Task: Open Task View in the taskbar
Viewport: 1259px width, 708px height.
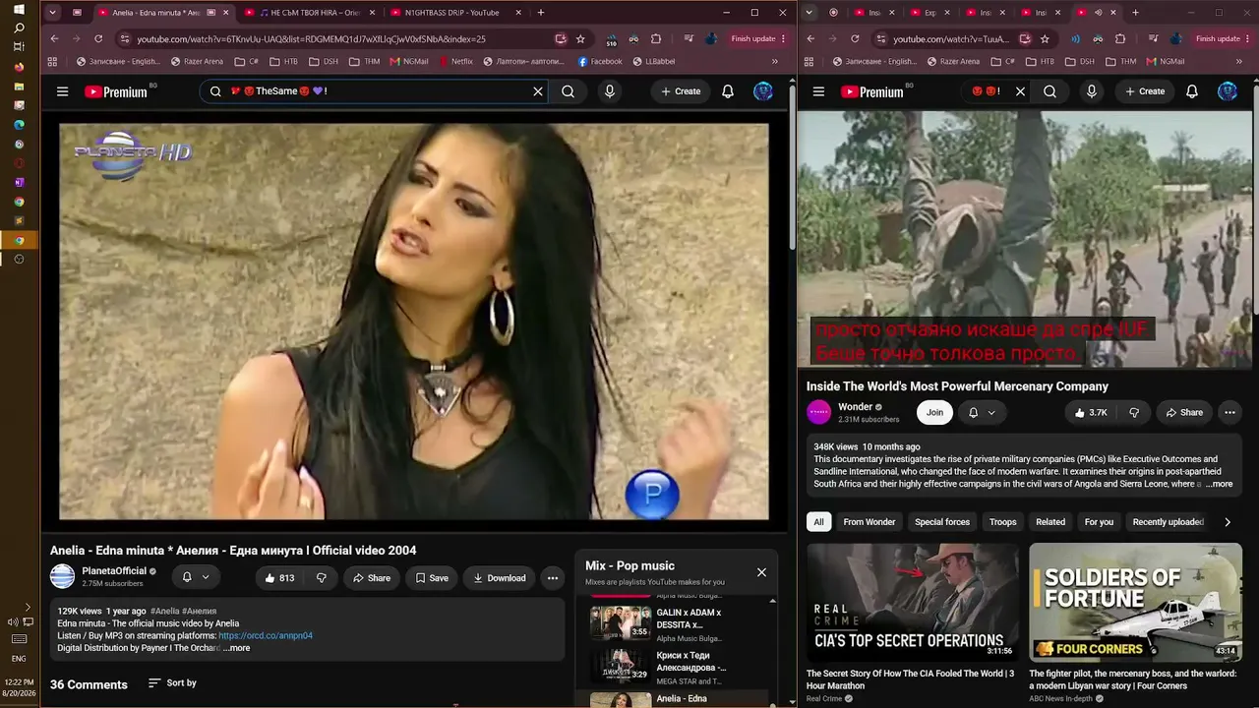Action: 19,47
